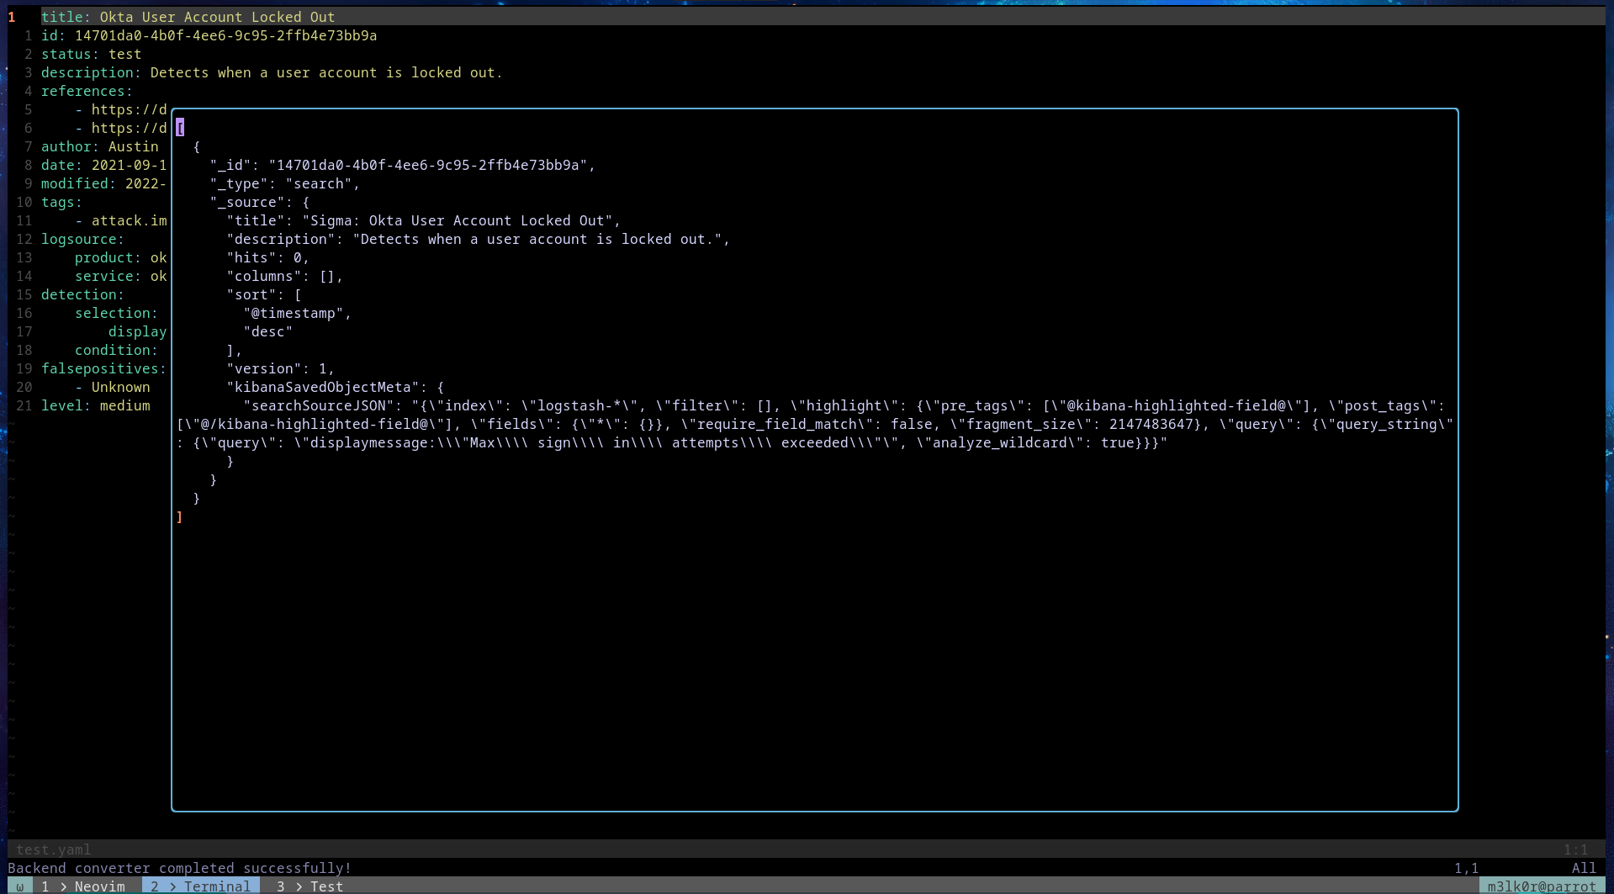
Task: Click the hostname m3lk0r@parrot in status bar
Action: (1543, 886)
